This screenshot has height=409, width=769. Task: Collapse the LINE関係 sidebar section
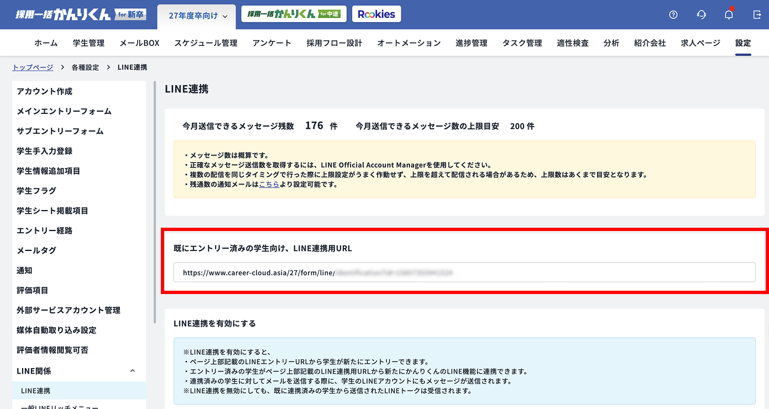pyautogui.click(x=133, y=371)
